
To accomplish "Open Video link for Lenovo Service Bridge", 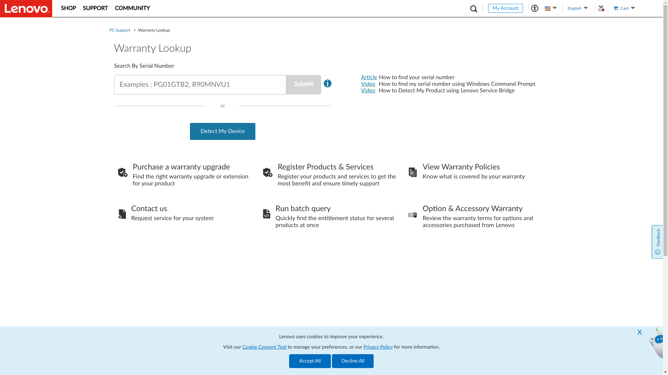I will 368,91.
